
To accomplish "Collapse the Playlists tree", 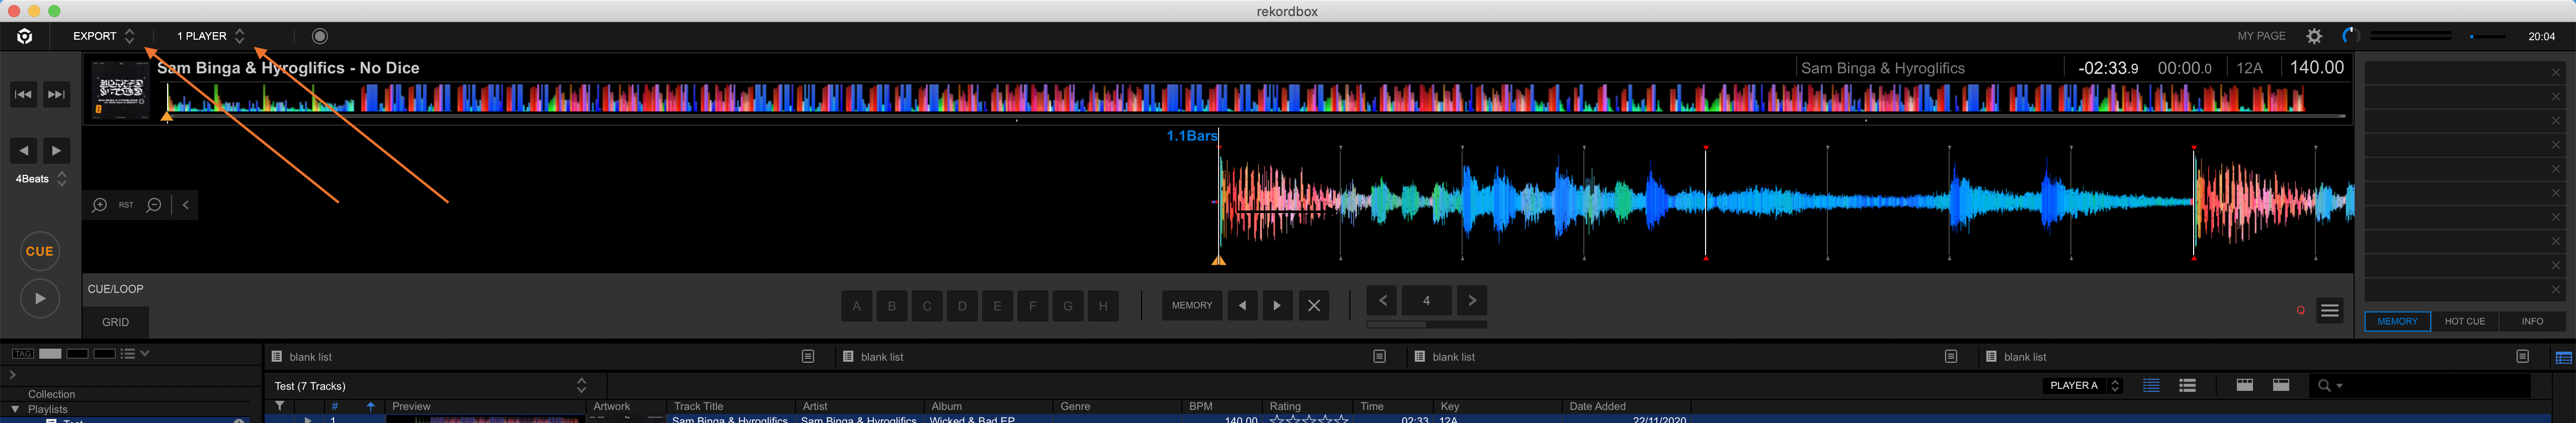I will tap(15, 409).
